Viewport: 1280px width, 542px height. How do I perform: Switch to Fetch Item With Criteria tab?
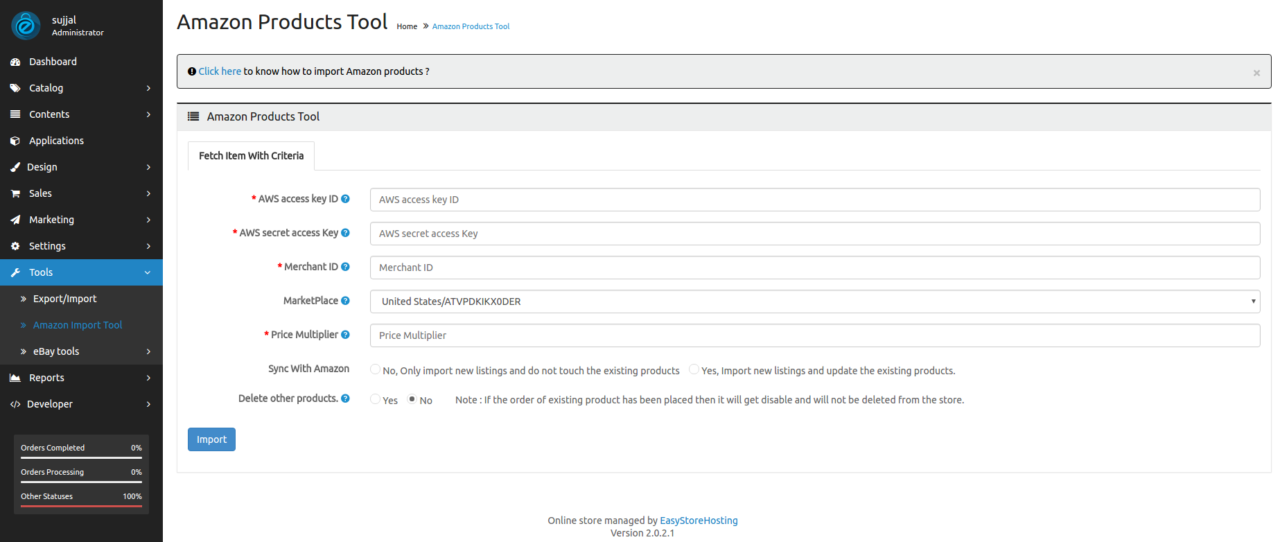click(251, 156)
